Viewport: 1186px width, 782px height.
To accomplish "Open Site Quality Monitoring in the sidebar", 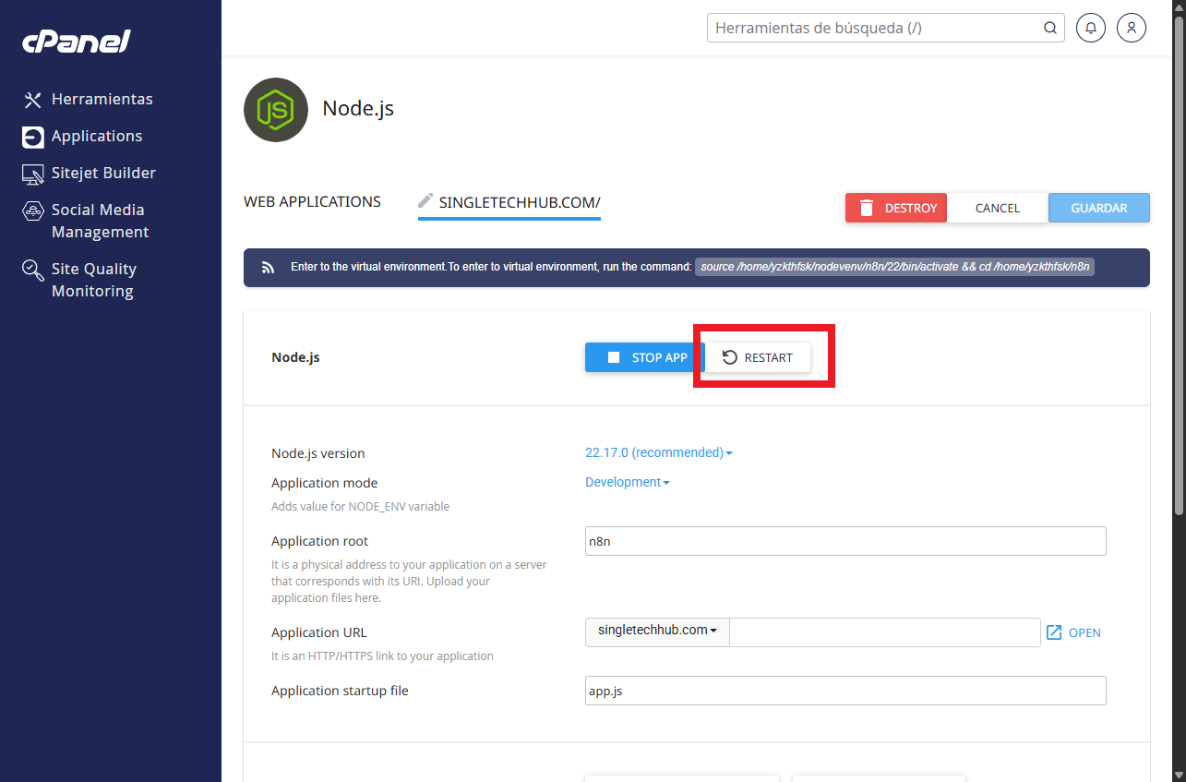I will 94,280.
